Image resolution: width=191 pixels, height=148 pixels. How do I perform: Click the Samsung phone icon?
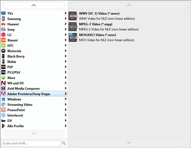coord(4,19)
